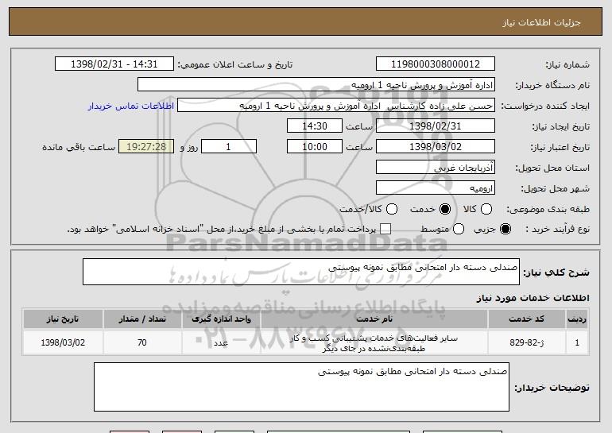Click the شماره نیاز number field

[x=436, y=64]
